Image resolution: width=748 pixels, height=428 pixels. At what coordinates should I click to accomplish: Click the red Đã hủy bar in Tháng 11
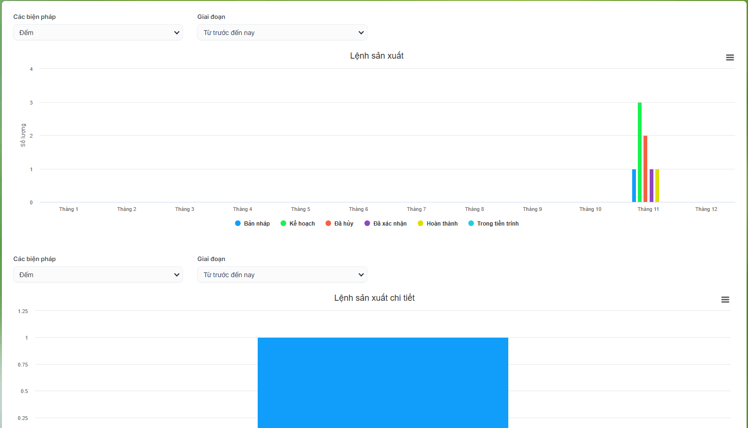pos(645,169)
